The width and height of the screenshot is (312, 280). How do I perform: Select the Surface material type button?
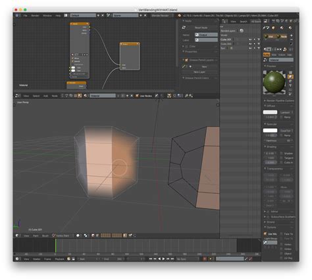tap(267, 55)
